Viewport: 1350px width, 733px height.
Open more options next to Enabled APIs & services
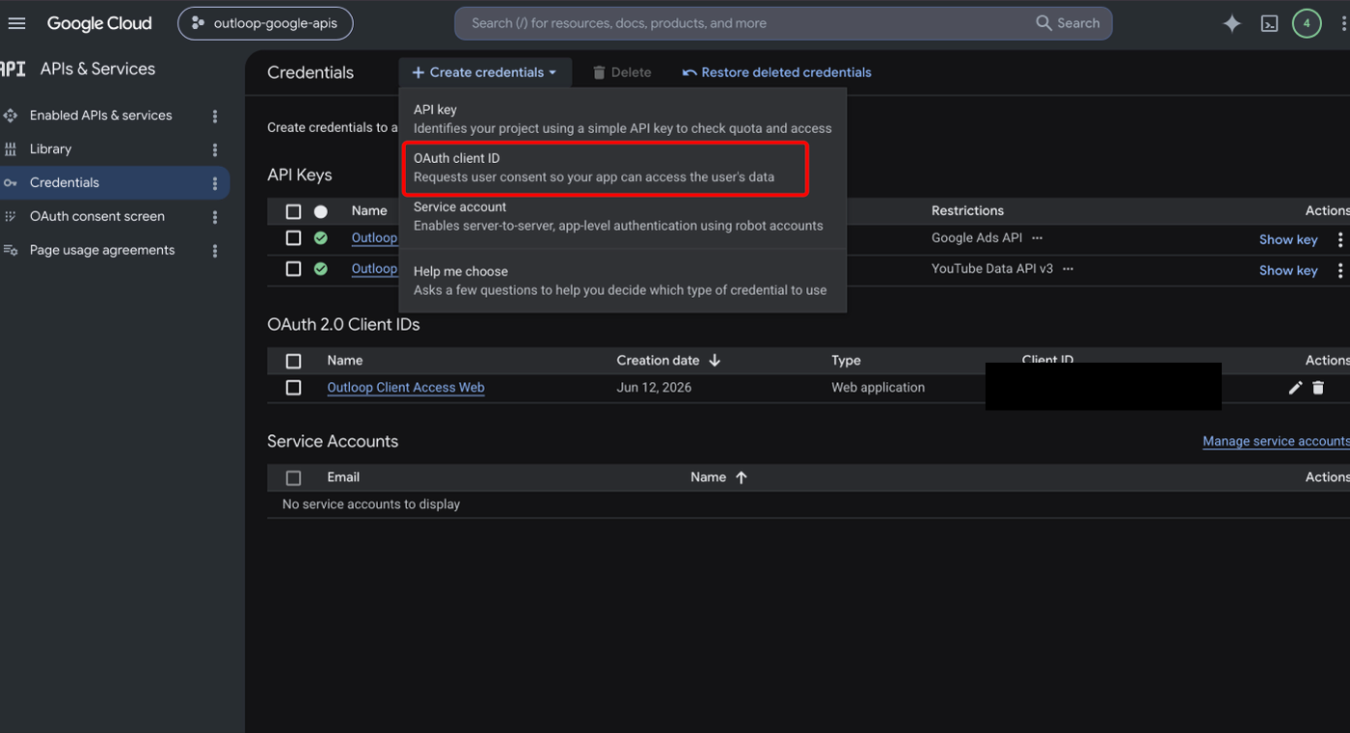214,116
